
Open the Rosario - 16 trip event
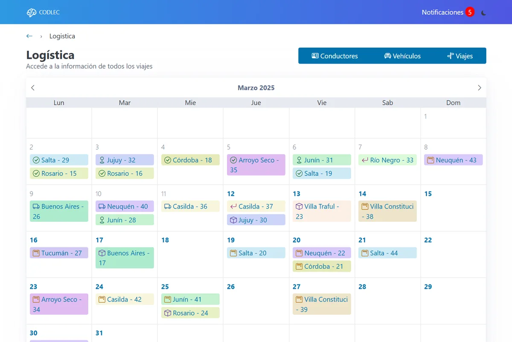[x=125, y=174]
